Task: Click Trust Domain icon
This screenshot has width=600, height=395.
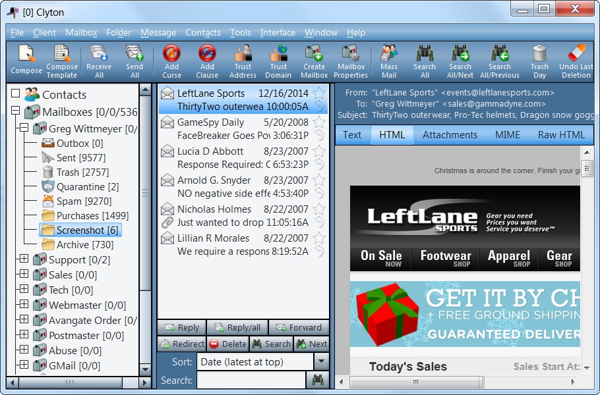Action: click(278, 53)
